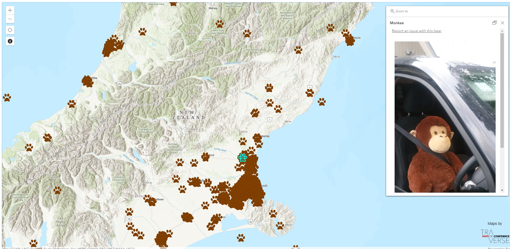Click the paw marker near Lewis Pass
510x249 pixels.
(220, 24)
